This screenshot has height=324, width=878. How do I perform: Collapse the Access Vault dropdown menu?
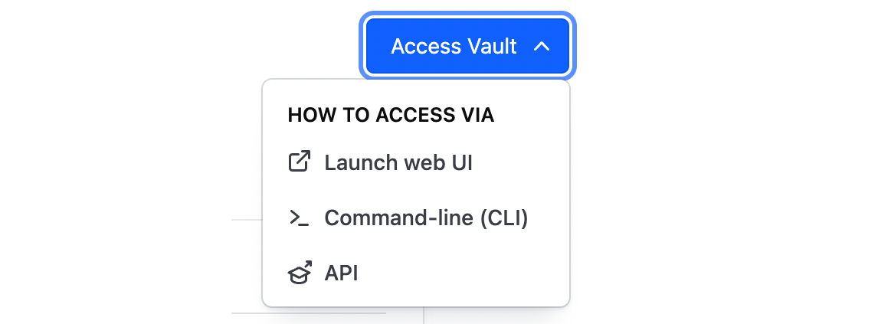click(x=467, y=47)
